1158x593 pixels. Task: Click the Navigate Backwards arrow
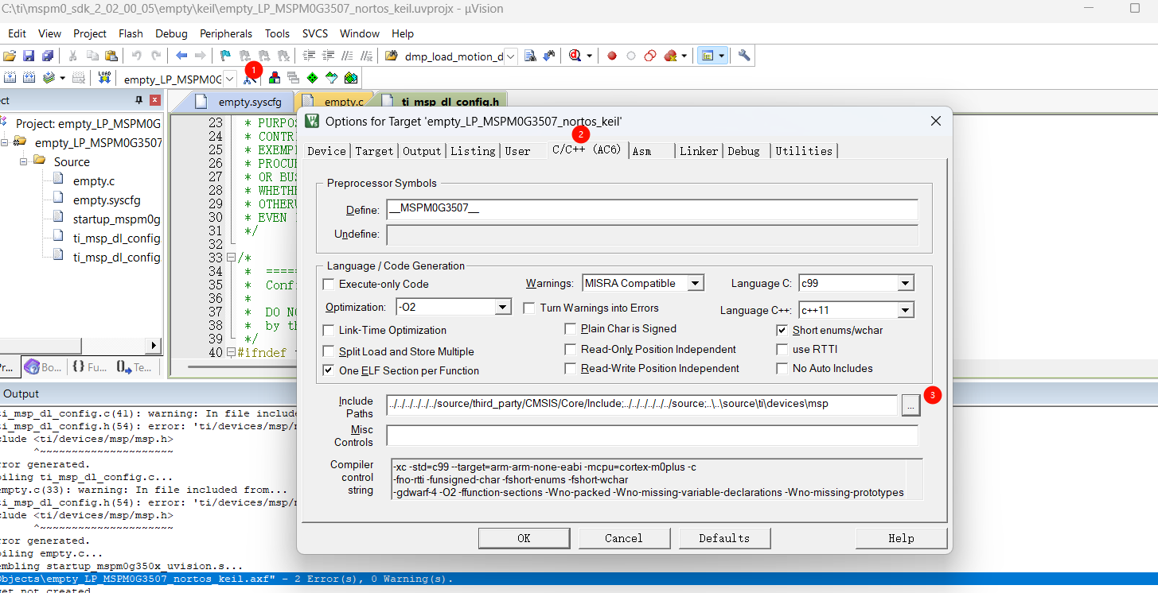181,56
